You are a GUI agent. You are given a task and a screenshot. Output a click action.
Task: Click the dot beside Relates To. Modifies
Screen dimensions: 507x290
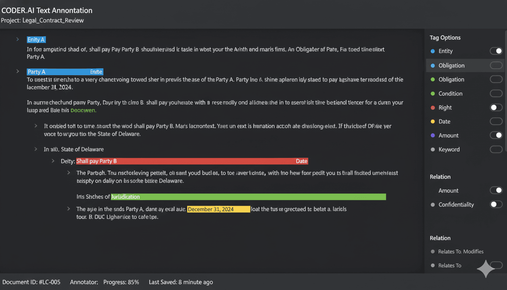433,251
